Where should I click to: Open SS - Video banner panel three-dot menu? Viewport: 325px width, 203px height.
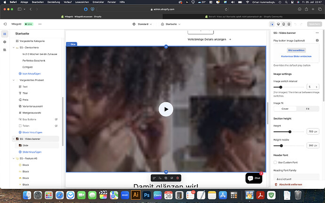tap(317, 33)
